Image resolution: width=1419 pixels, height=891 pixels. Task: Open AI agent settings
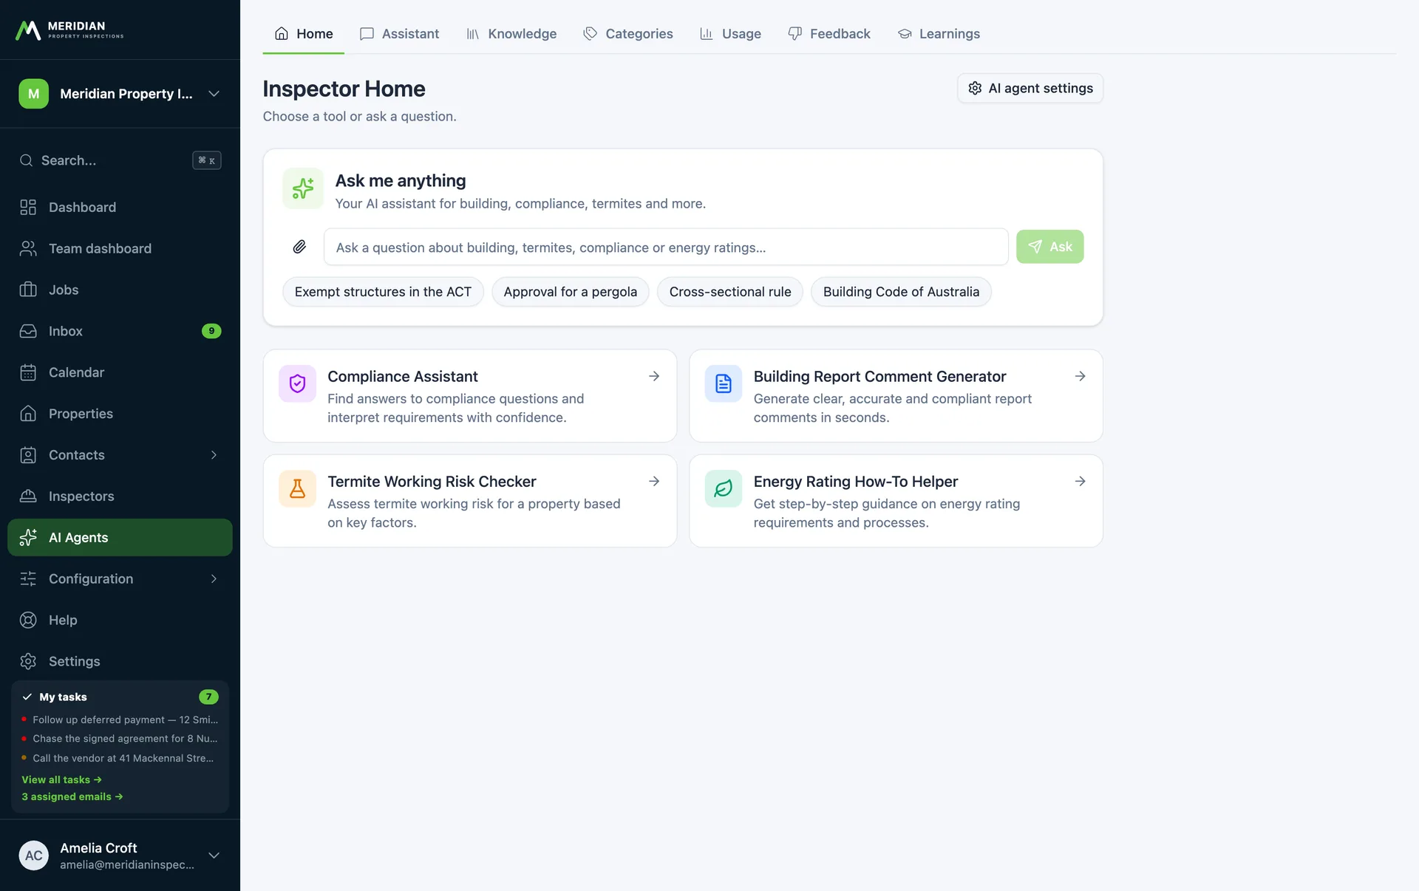point(1030,89)
